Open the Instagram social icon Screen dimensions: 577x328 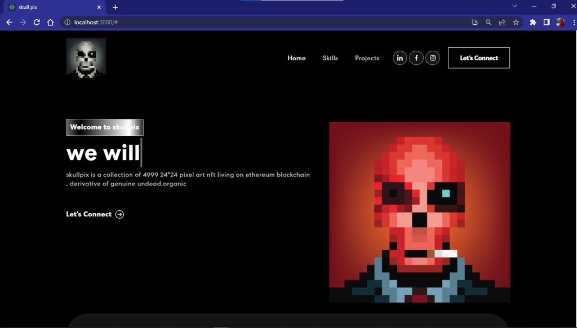(x=433, y=58)
